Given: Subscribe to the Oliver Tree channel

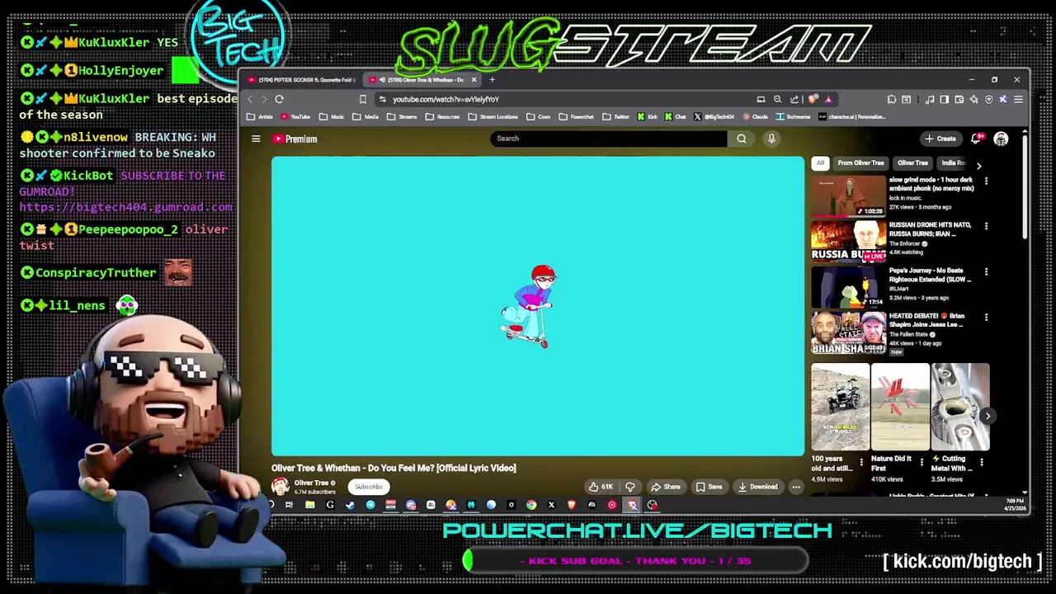Looking at the screenshot, I should (x=369, y=487).
